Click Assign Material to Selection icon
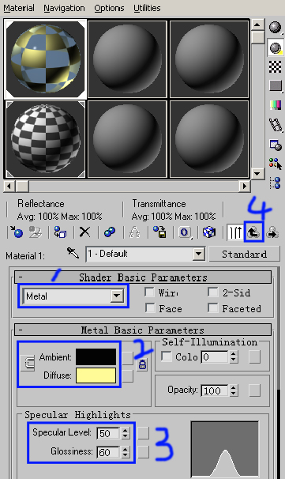 coord(60,232)
